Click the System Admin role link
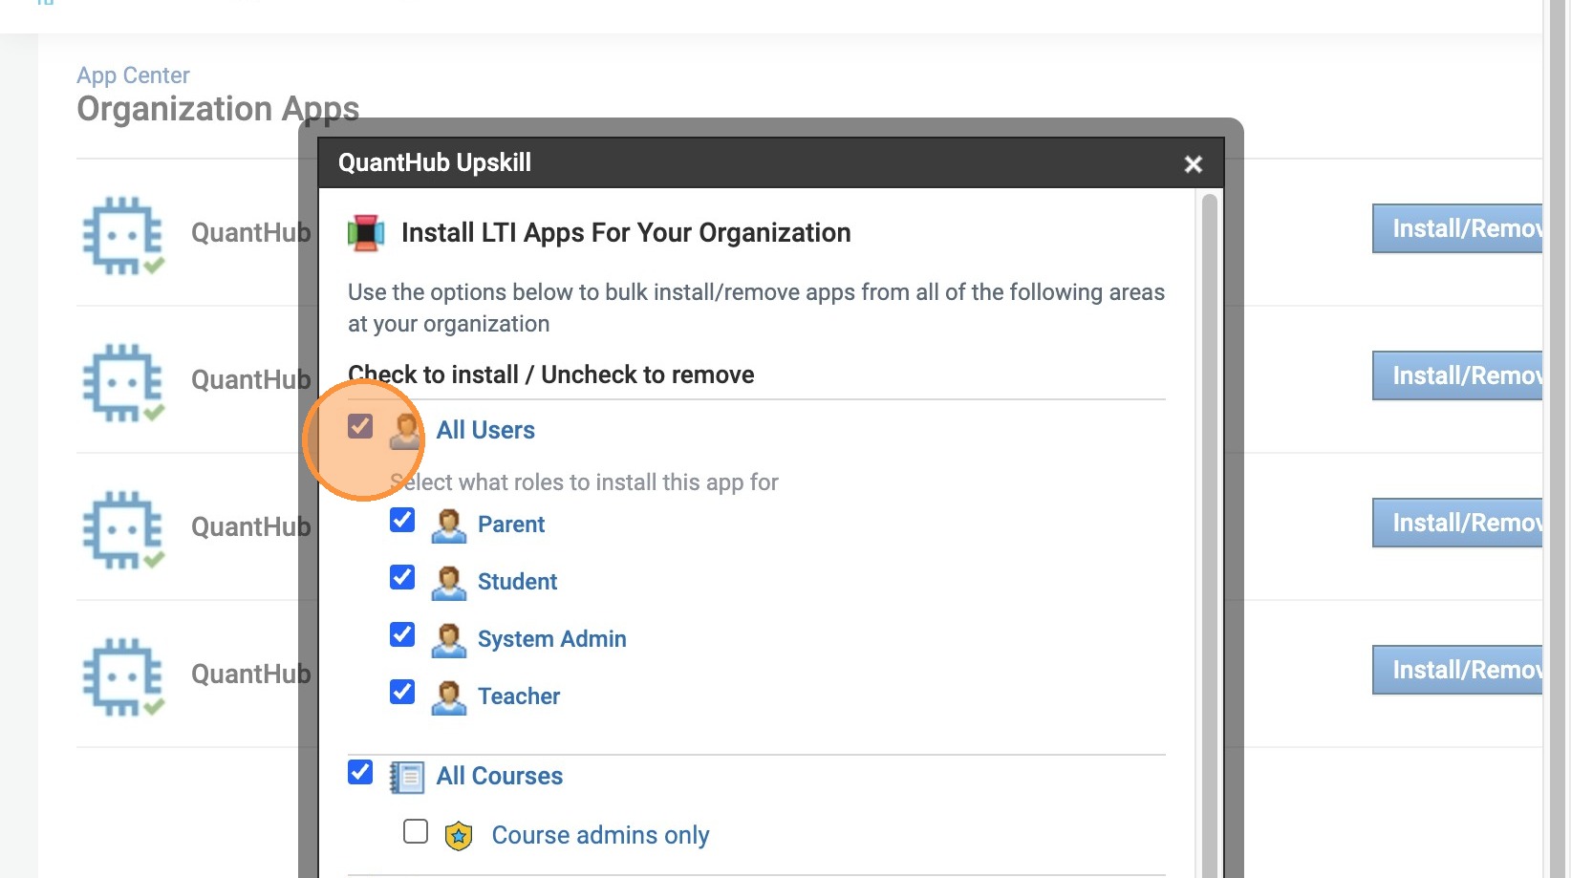 point(552,639)
